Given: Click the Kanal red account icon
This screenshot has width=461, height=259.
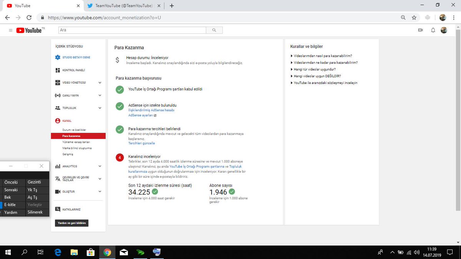Looking at the screenshot, I should [58, 120].
